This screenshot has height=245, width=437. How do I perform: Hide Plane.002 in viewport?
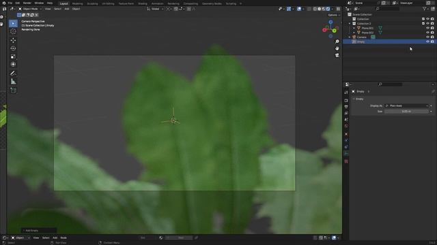pos(427,33)
